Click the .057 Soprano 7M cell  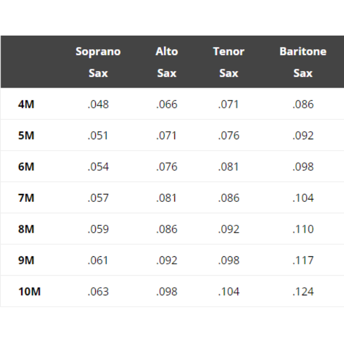[98, 198]
